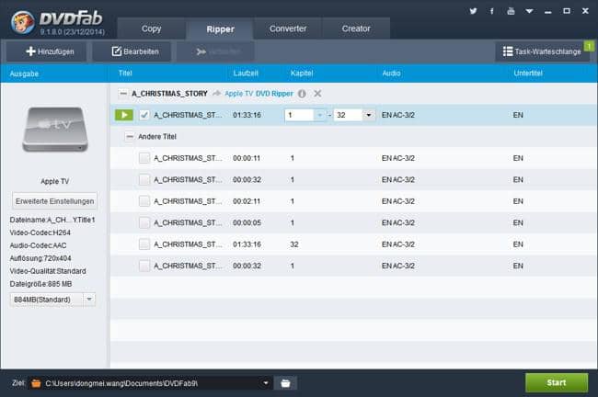Viewport: 598px width, 397px height.
Task: Collapse the A_CHRISTMAS_STORY source group
Action: [x=122, y=94]
